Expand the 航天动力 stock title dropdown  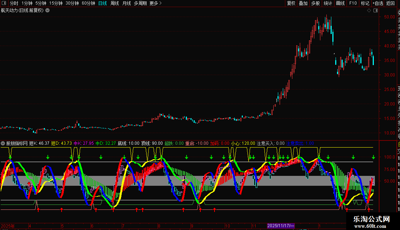pos(47,10)
